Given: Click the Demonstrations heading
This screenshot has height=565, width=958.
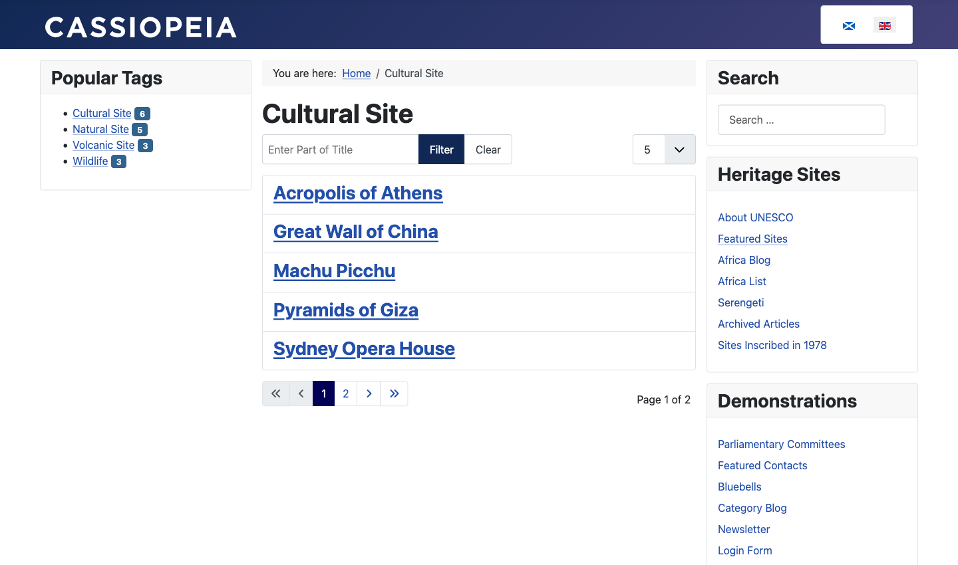Looking at the screenshot, I should [x=787, y=401].
